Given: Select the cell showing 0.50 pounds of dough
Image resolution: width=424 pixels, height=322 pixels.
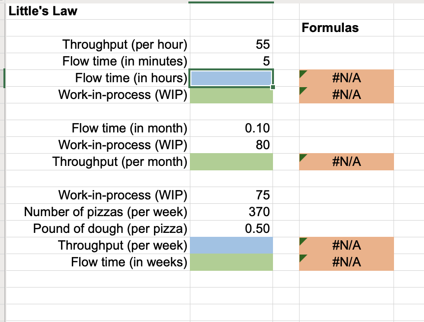Looking at the screenshot, I should tap(231, 228).
